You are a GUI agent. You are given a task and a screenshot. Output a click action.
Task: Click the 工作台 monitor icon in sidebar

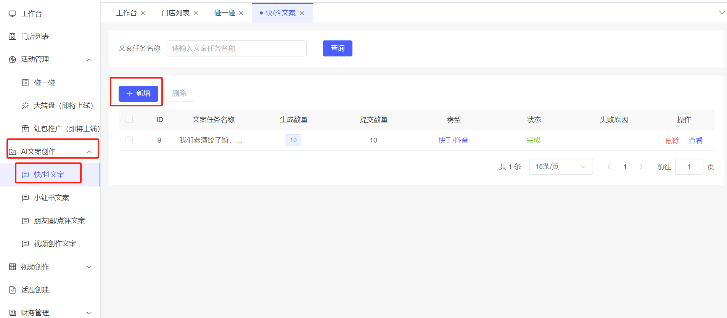pyautogui.click(x=13, y=14)
